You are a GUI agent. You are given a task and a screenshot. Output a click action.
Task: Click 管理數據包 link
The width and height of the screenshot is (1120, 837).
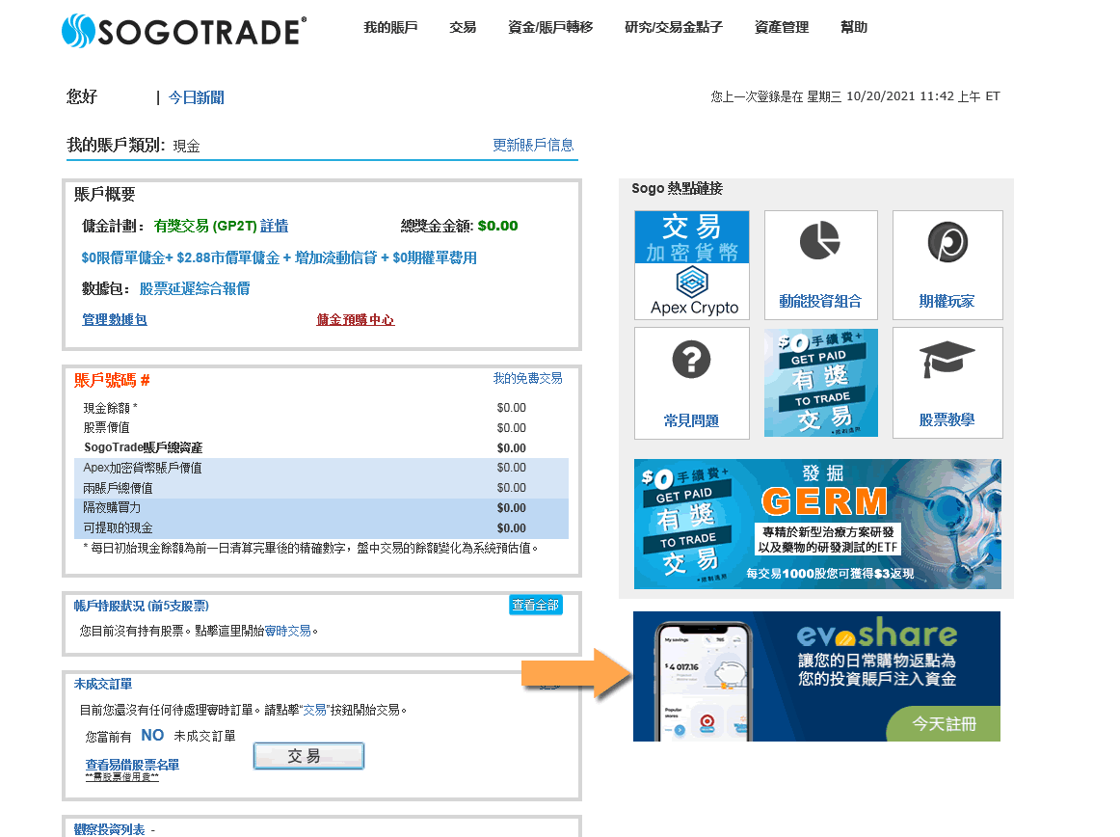click(115, 319)
